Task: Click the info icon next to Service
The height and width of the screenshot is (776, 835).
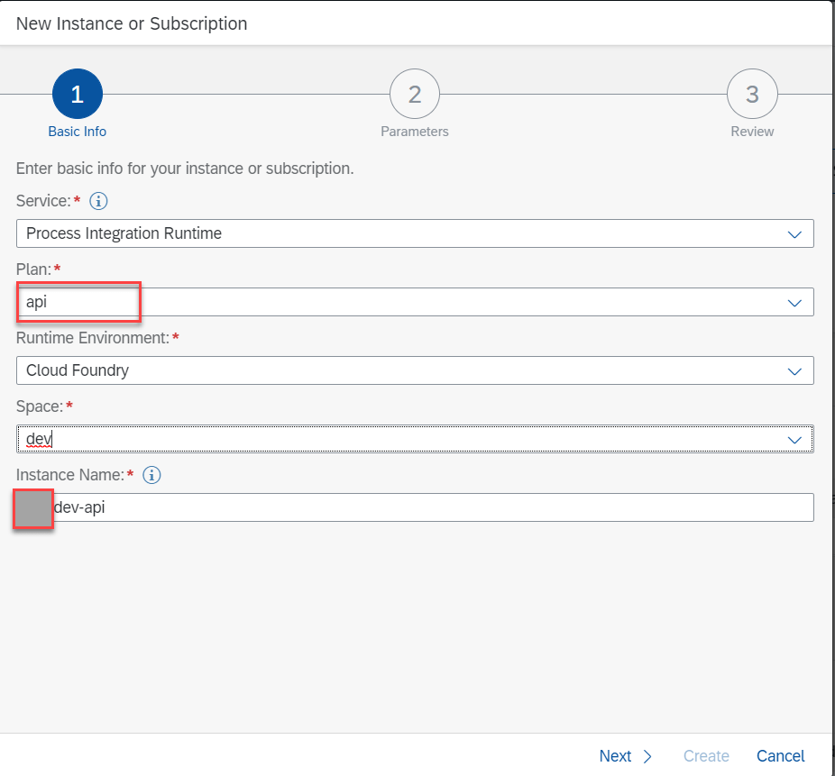Action: click(x=99, y=200)
